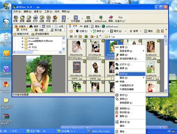Open the 模式 (Mode) tool
The image size is (177, 134).
click(x=116, y=31)
